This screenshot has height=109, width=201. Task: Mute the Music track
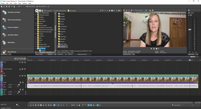tap(20, 89)
